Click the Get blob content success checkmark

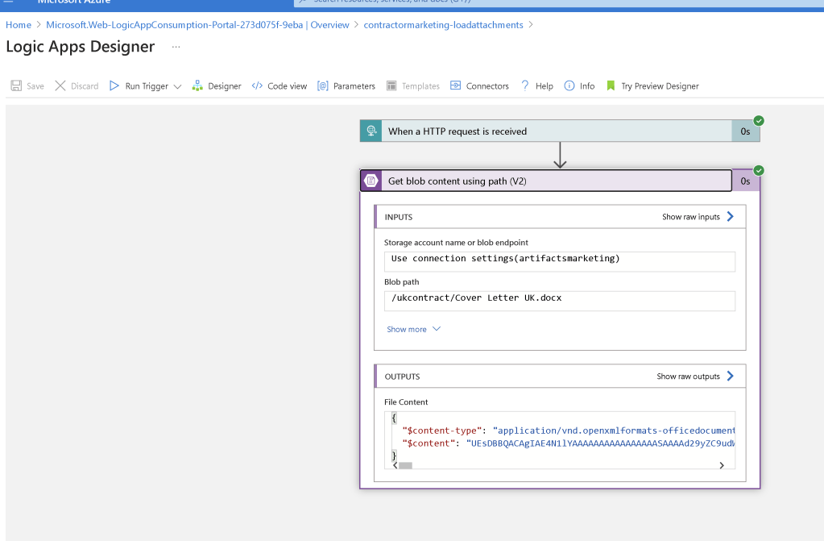(x=759, y=170)
